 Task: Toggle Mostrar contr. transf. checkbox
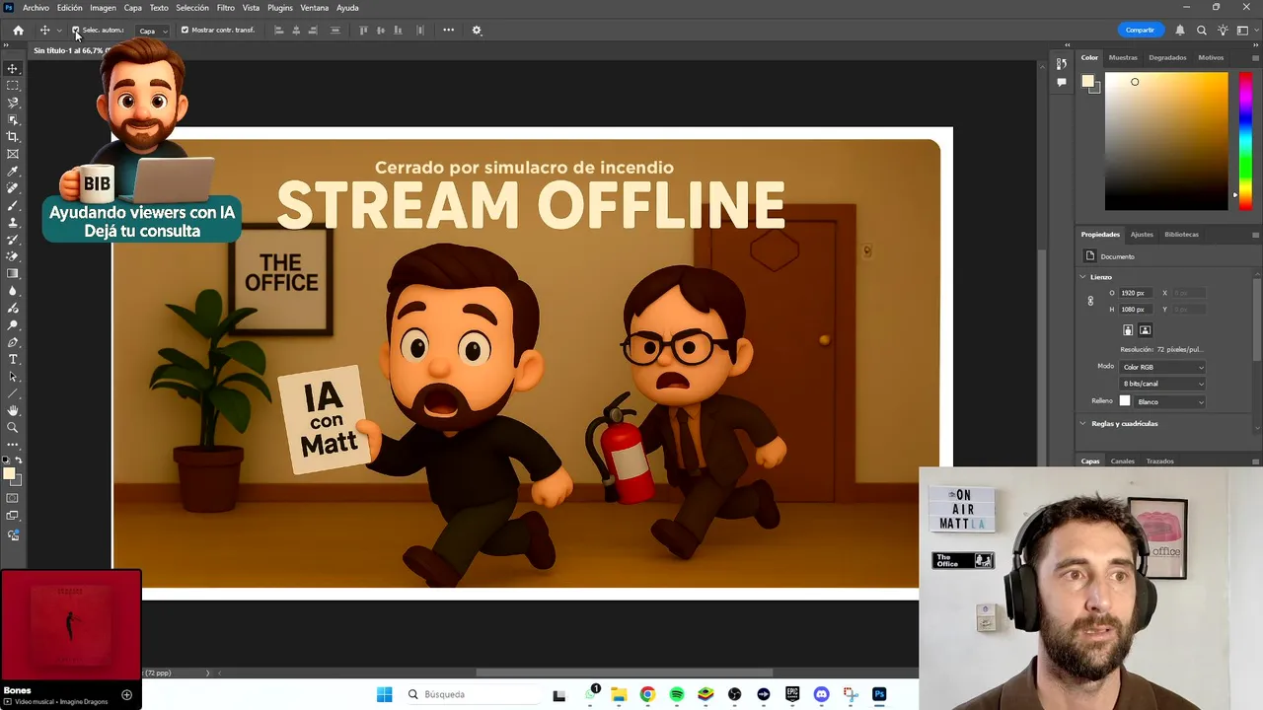click(185, 30)
